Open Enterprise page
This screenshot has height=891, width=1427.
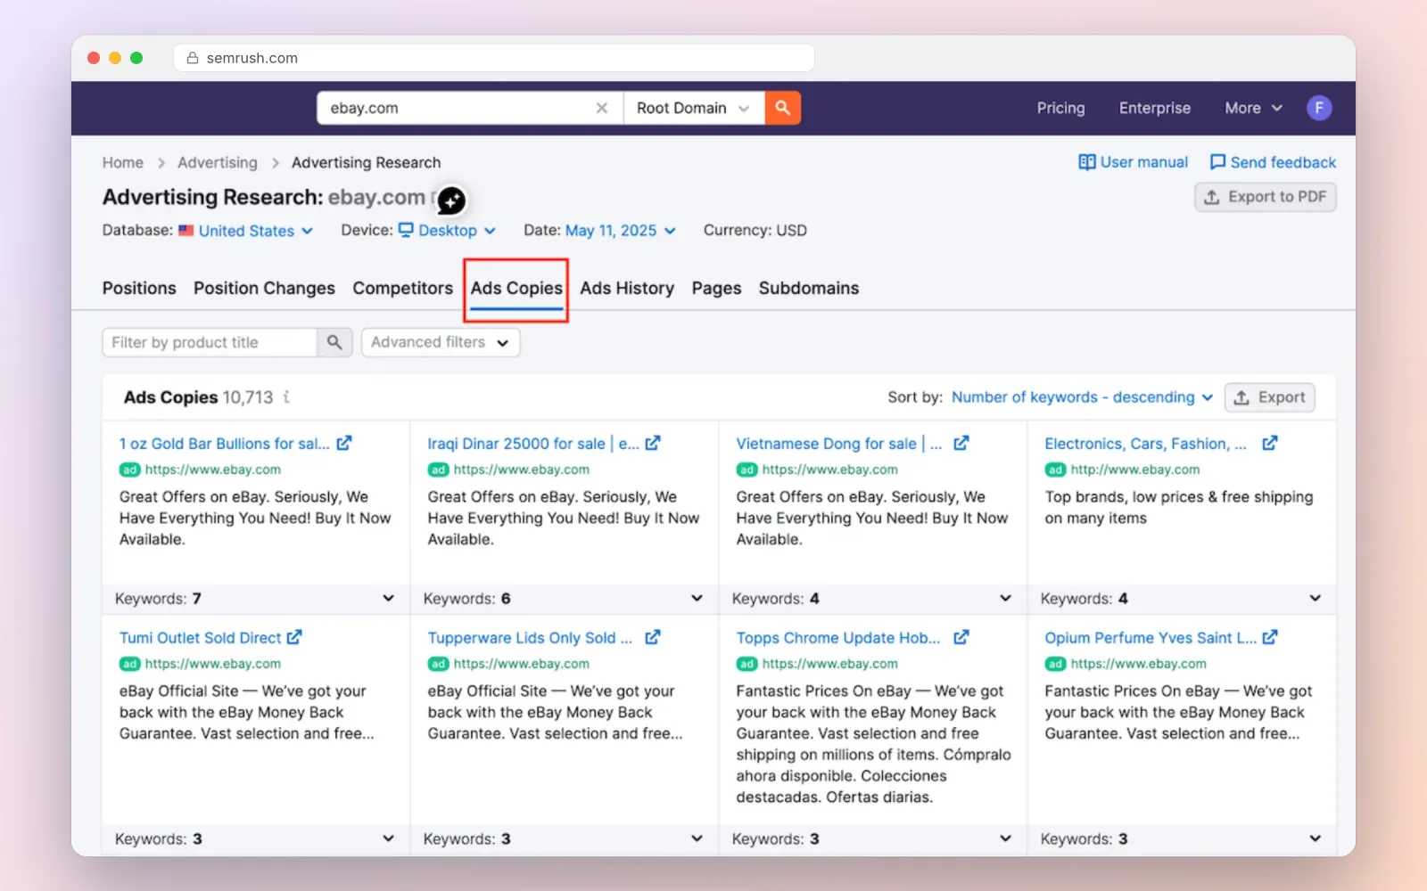pyautogui.click(x=1155, y=108)
